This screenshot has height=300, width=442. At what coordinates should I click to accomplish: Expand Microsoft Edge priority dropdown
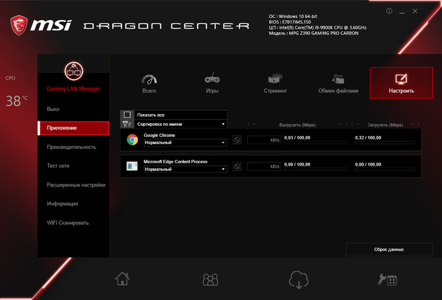click(185, 169)
